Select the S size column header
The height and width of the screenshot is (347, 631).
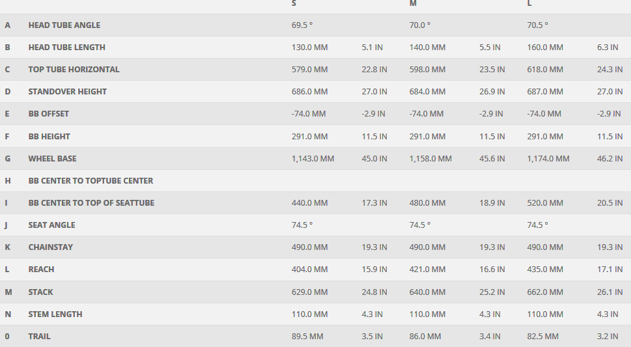pyautogui.click(x=294, y=3)
